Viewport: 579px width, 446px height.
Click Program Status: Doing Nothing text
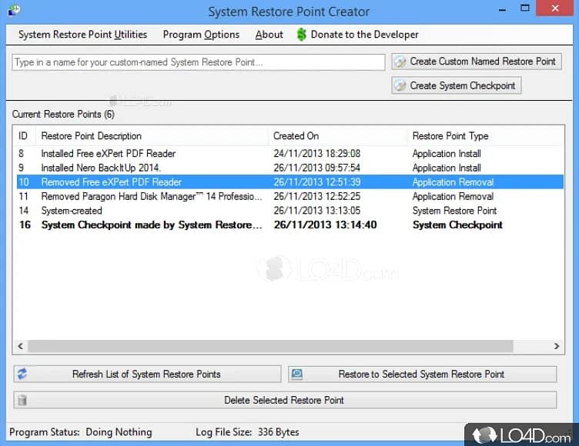click(x=81, y=432)
